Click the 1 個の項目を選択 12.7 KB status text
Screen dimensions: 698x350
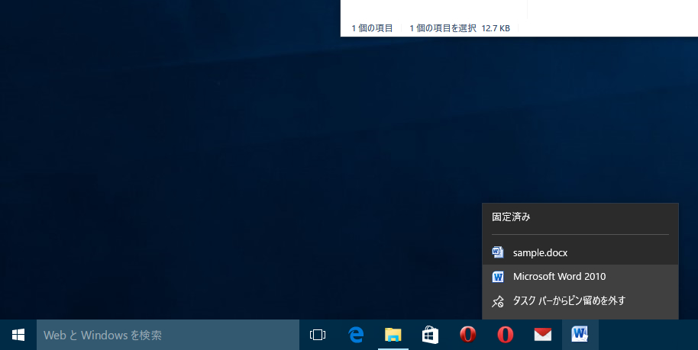(460, 28)
